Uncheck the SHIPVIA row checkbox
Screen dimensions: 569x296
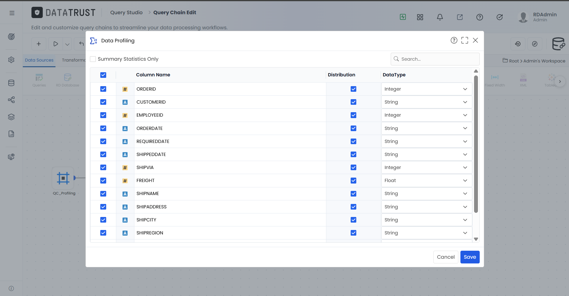click(103, 168)
